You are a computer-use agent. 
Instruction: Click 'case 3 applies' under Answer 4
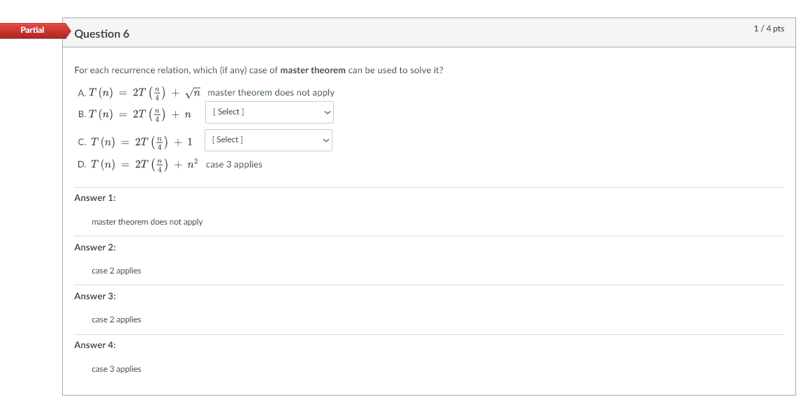pos(115,368)
